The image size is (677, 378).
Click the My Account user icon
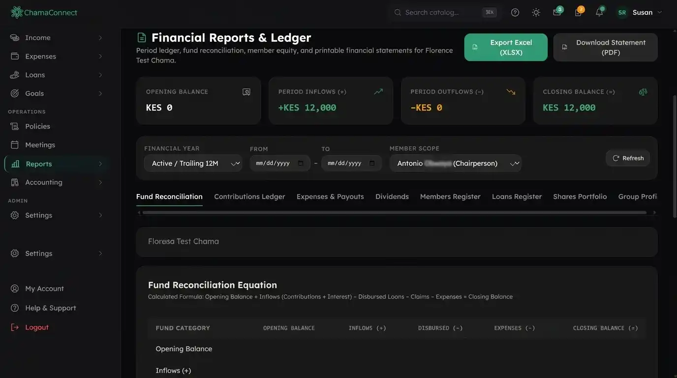click(x=15, y=288)
